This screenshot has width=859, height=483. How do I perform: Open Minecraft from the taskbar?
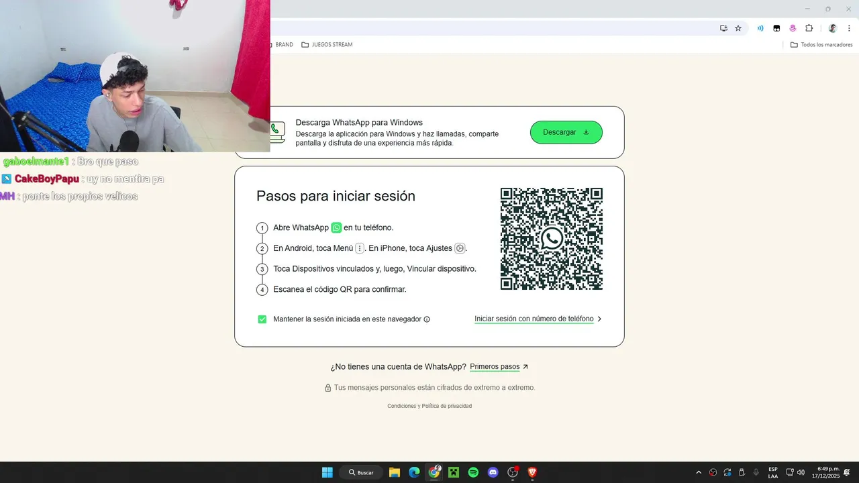tap(454, 472)
